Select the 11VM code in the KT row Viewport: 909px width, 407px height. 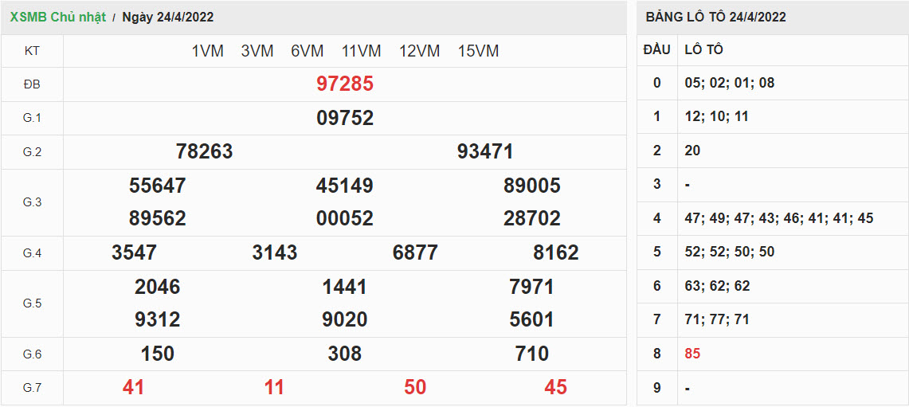coord(361,51)
